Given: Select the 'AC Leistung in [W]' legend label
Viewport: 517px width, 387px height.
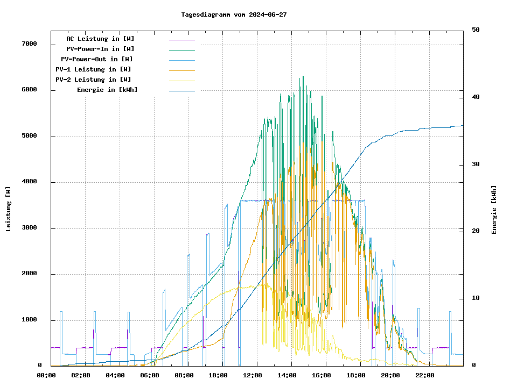Looking at the screenshot, I should click(x=100, y=39).
